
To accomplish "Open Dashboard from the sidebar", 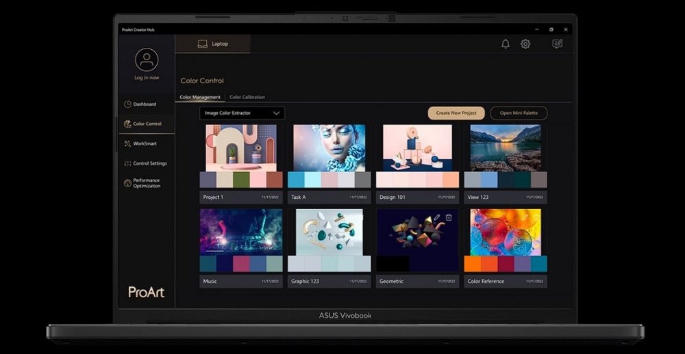I will (x=144, y=104).
